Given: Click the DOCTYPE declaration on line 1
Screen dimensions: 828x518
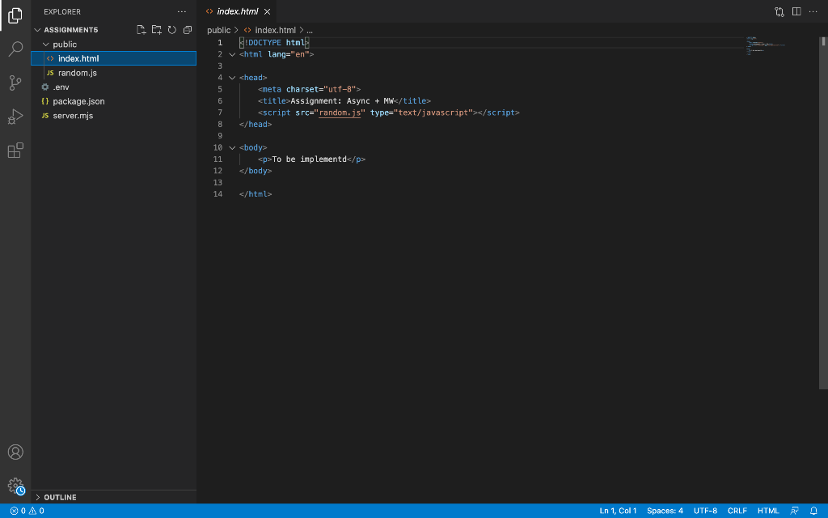Looking at the screenshot, I should (x=274, y=43).
